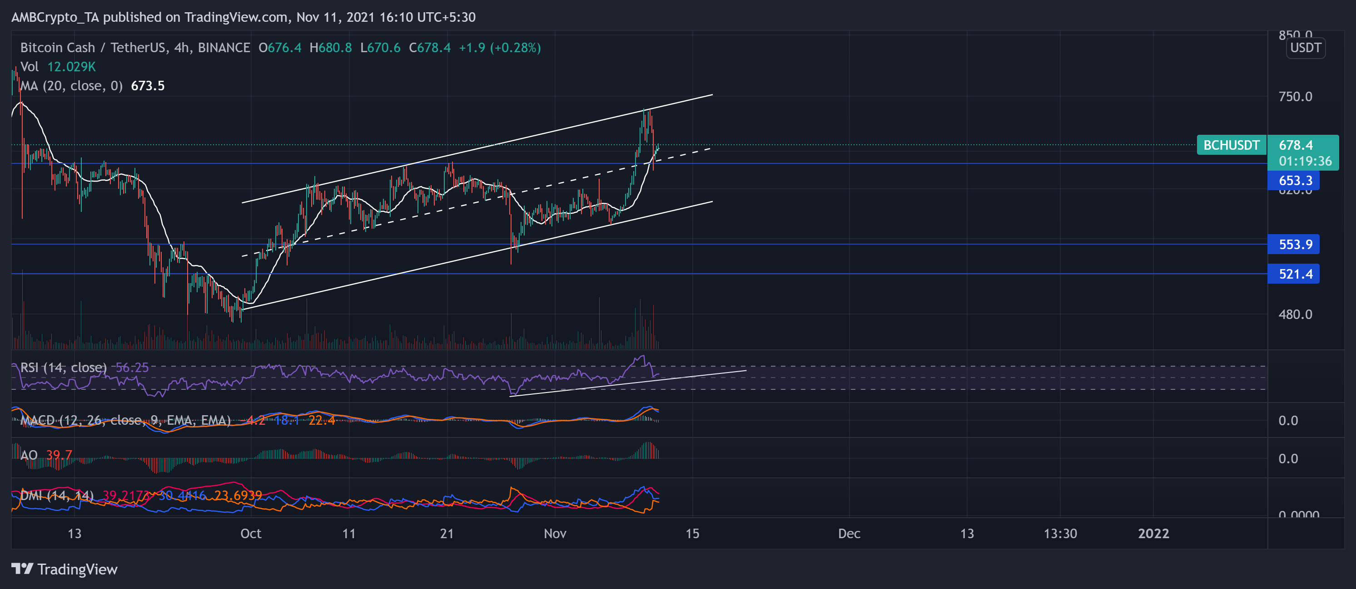Screen dimensions: 1356x589
Task: Click the 21 date label on time axis
Action: pos(447,533)
